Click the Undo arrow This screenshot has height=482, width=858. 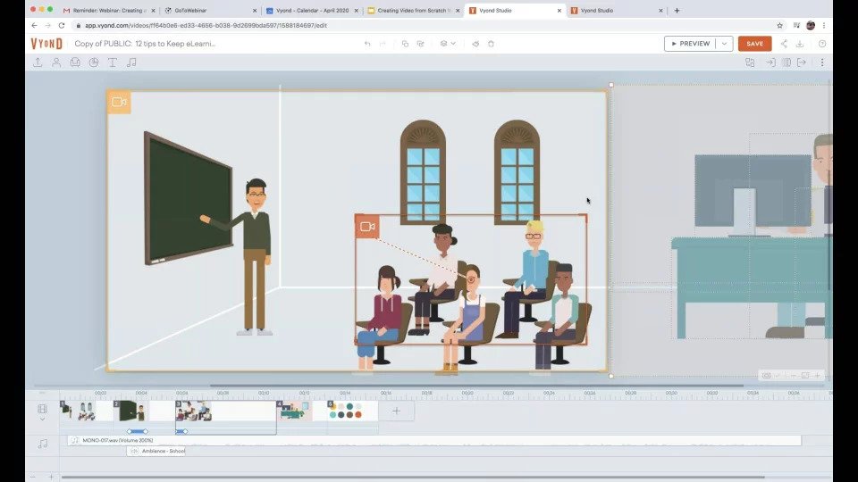coord(367,44)
